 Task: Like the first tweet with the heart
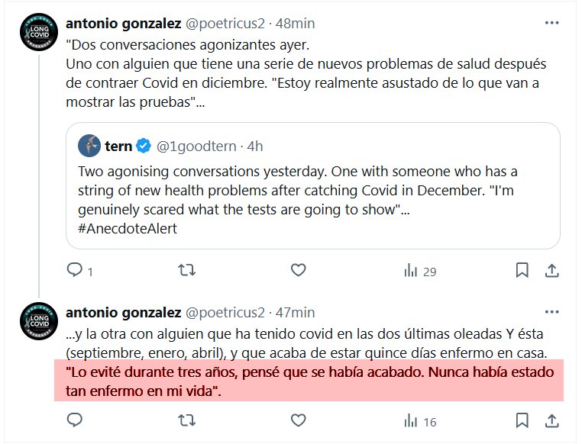(x=299, y=270)
